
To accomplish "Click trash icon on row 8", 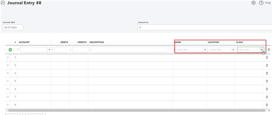I will coord(267,105).
